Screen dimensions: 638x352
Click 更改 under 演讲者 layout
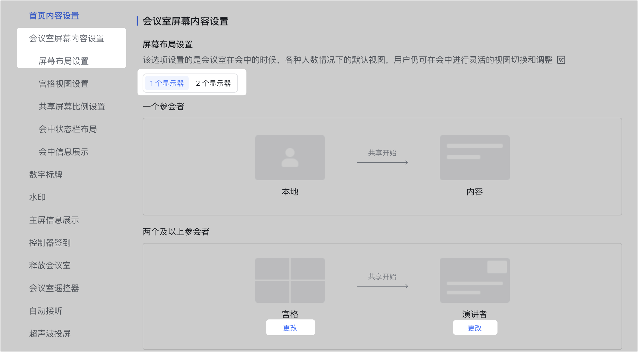[x=475, y=328]
